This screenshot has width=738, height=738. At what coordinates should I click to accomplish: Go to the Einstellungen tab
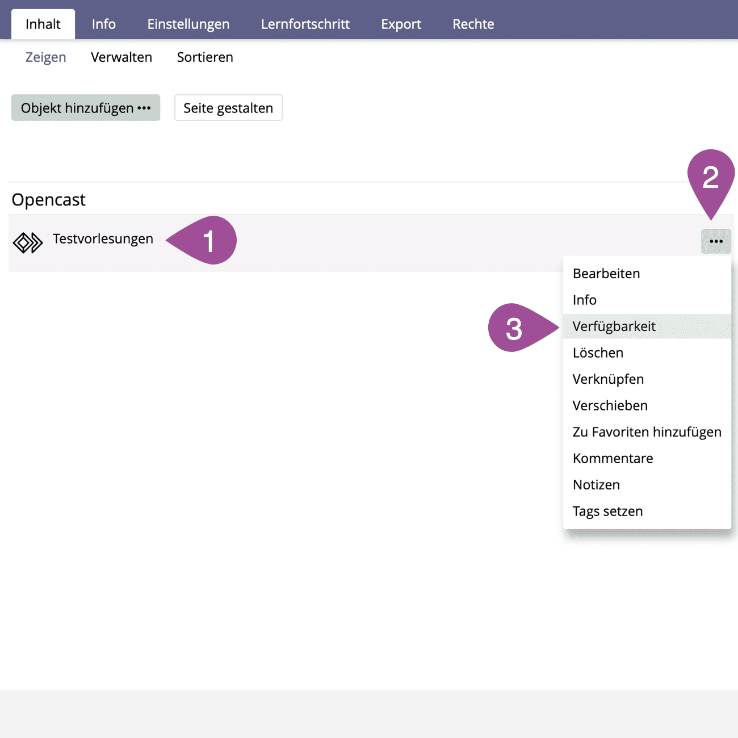[188, 24]
